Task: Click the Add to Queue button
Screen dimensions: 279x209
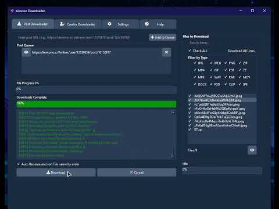Action: pyautogui.click(x=163, y=37)
